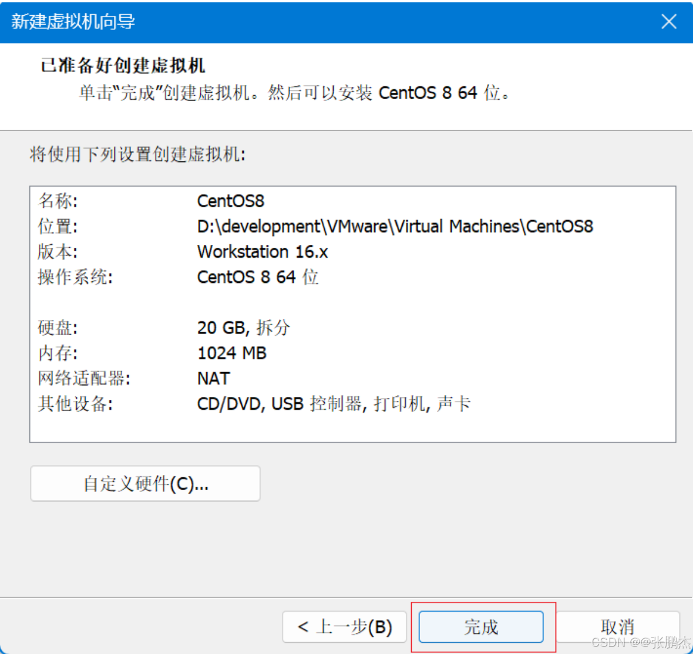
Task: Click the instruction sentence 单击"完成"创建虚拟机
Action: 170,93
